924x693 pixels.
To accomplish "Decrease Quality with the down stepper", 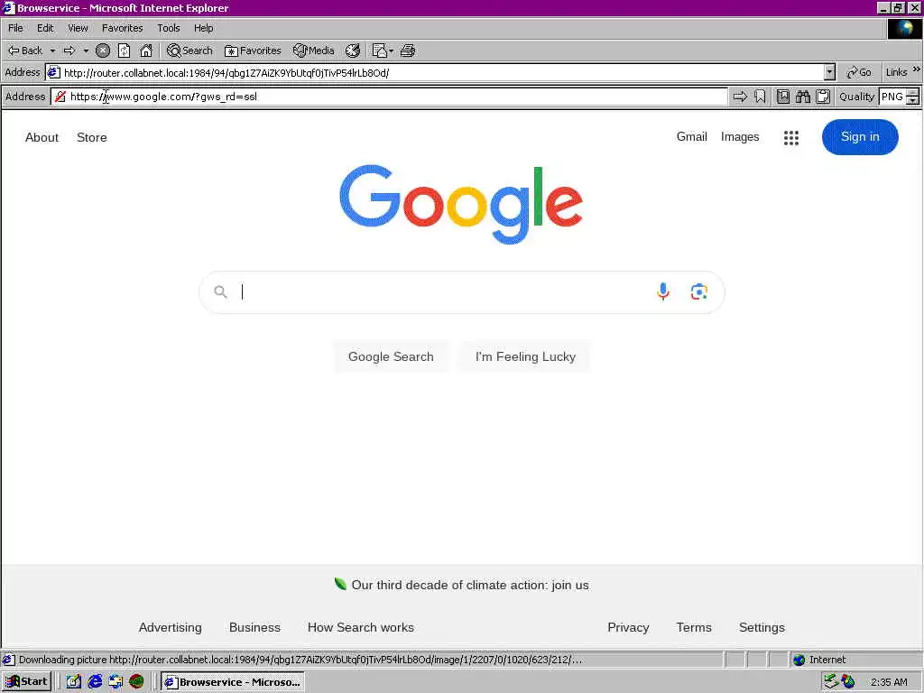I will (913, 101).
